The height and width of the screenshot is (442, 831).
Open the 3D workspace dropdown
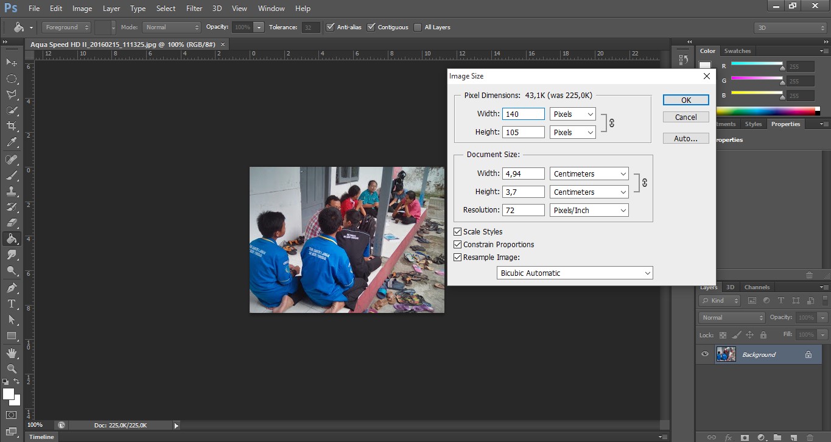[x=790, y=27]
